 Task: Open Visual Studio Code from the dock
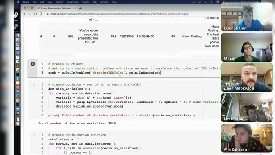[18, 70]
